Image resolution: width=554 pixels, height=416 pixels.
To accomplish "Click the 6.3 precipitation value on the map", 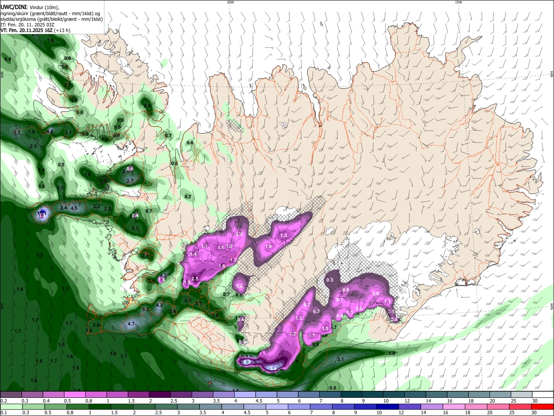I will [x=247, y=362].
